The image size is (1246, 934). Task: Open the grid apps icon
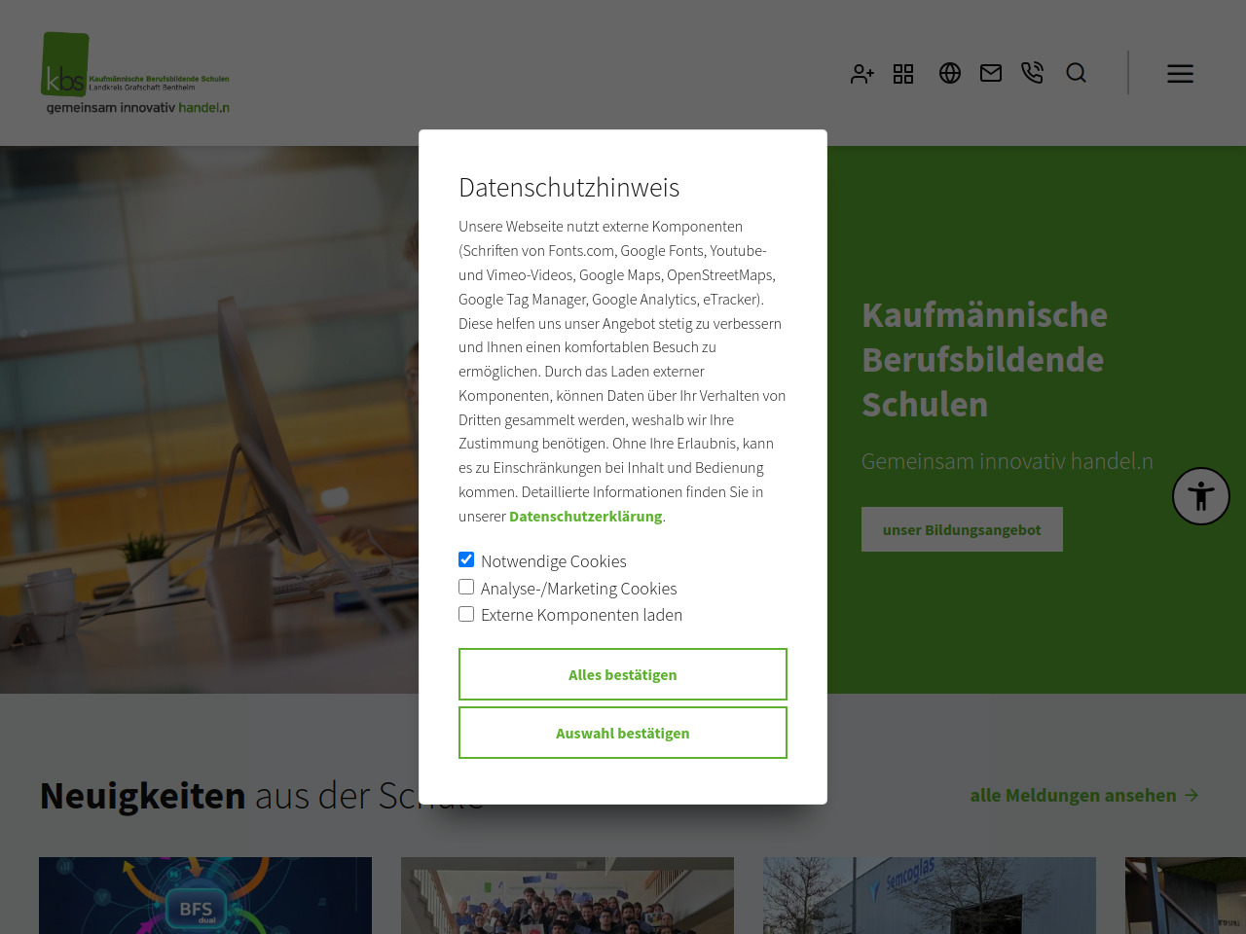click(x=903, y=74)
